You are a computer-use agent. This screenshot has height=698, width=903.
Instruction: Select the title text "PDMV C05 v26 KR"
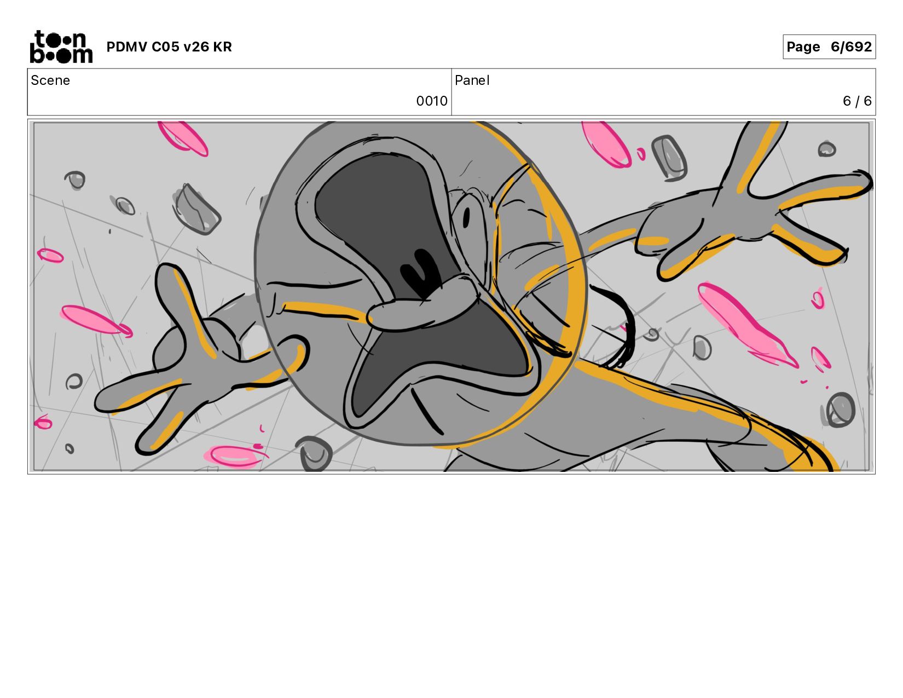[169, 47]
